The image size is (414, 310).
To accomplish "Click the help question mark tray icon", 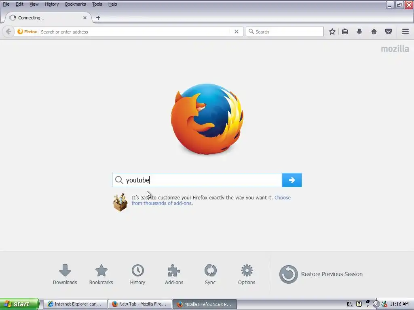I will (x=359, y=304).
